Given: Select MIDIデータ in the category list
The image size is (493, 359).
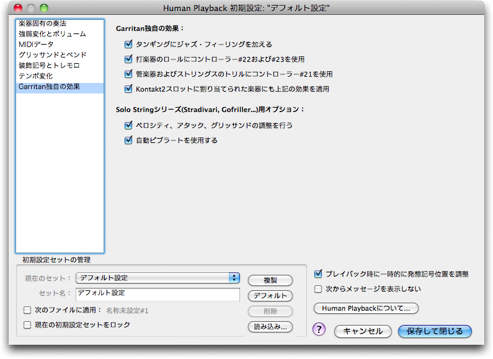Looking at the screenshot, I should click(60, 44).
